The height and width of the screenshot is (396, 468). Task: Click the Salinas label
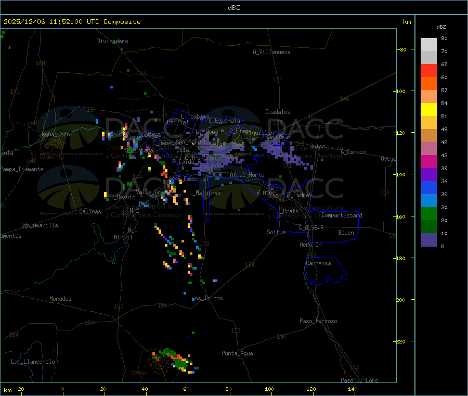pyautogui.click(x=90, y=211)
